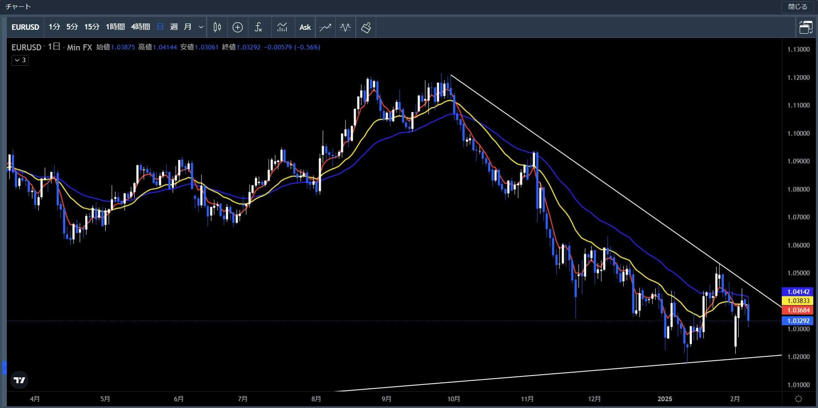Viewport: 818px width, 408px height.
Task: Click the pulse waveform icon
Action: [x=346, y=27]
